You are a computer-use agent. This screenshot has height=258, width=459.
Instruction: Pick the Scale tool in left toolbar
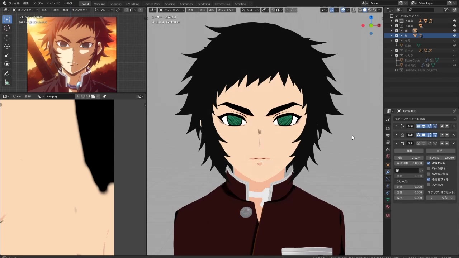click(7, 55)
